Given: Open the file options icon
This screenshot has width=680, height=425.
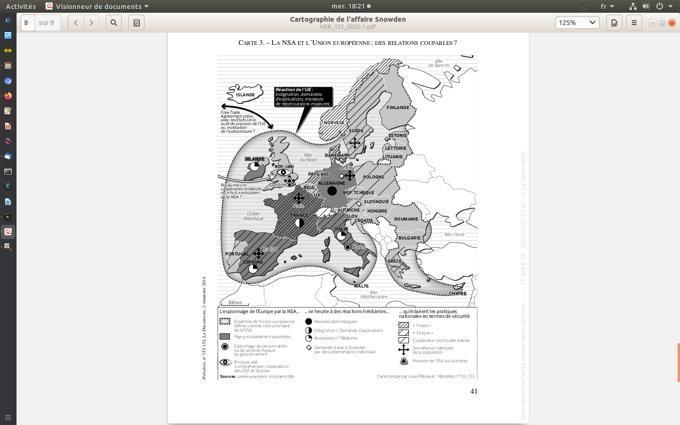Looking at the screenshot, I should [x=614, y=23].
